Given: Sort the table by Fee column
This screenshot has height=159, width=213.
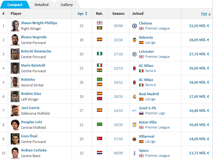Looking at the screenshot, I should pyautogui.click(x=206, y=14).
